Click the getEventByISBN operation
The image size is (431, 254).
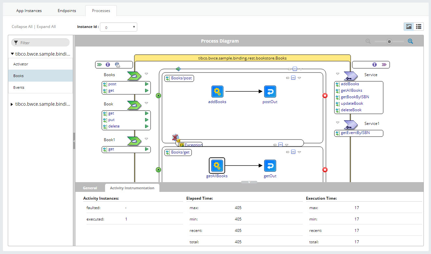pos(355,133)
